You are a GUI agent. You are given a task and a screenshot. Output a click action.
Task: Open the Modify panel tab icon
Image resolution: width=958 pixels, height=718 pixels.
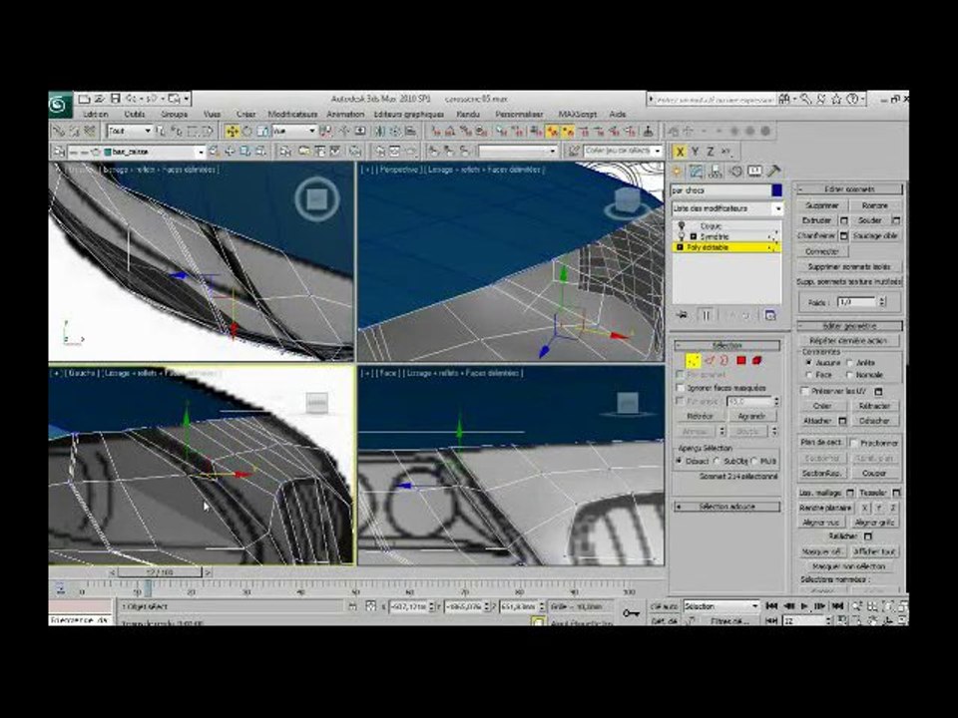(x=696, y=172)
